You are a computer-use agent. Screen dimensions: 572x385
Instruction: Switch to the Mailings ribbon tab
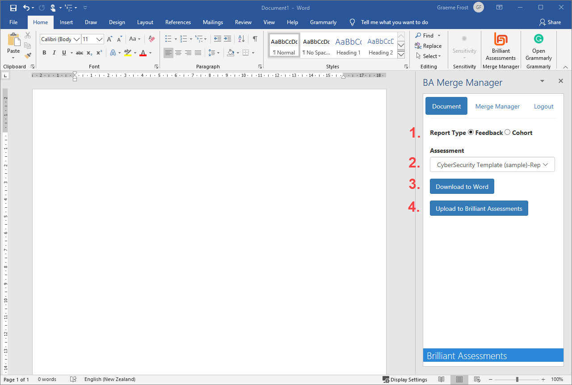[x=213, y=22]
